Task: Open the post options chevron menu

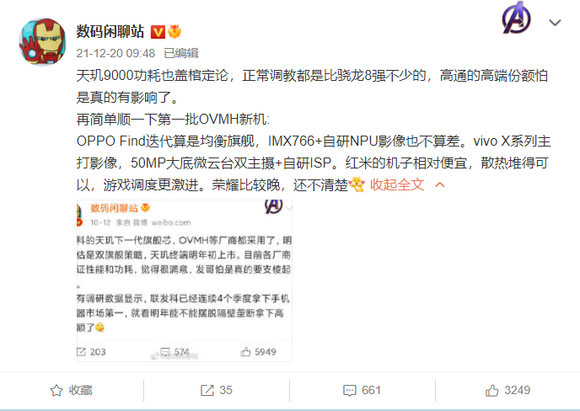Action: click(x=555, y=23)
